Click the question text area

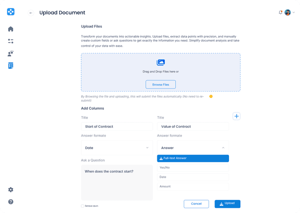pos(117,183)
